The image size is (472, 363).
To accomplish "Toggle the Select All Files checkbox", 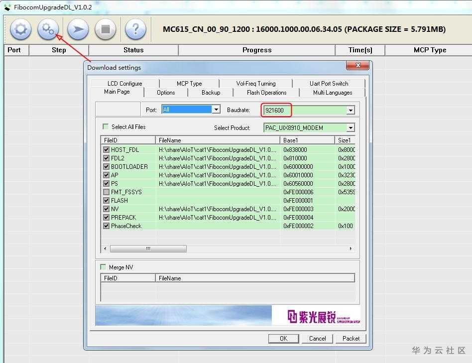I will (106, 126).
